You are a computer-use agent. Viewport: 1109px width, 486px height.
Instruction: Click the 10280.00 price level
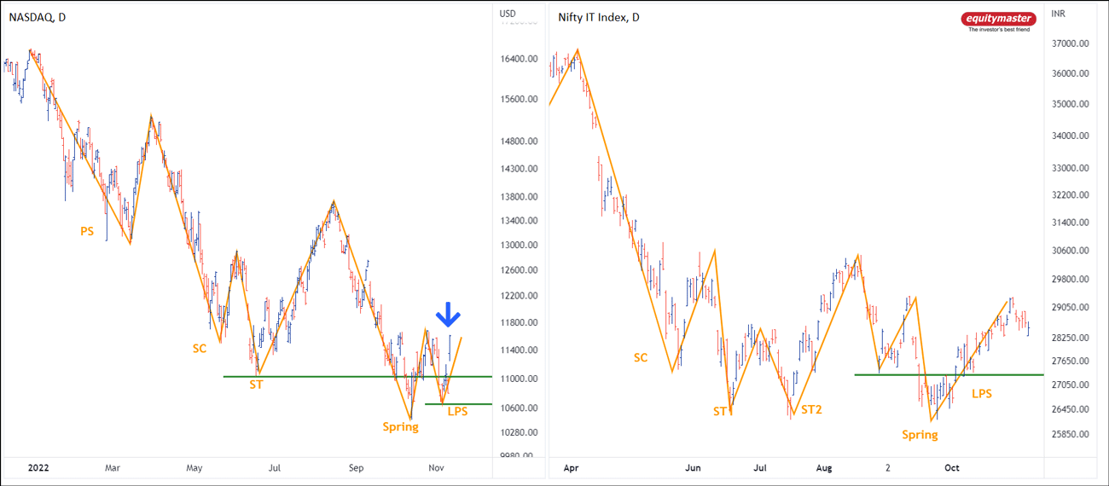[x=519, y=432]
